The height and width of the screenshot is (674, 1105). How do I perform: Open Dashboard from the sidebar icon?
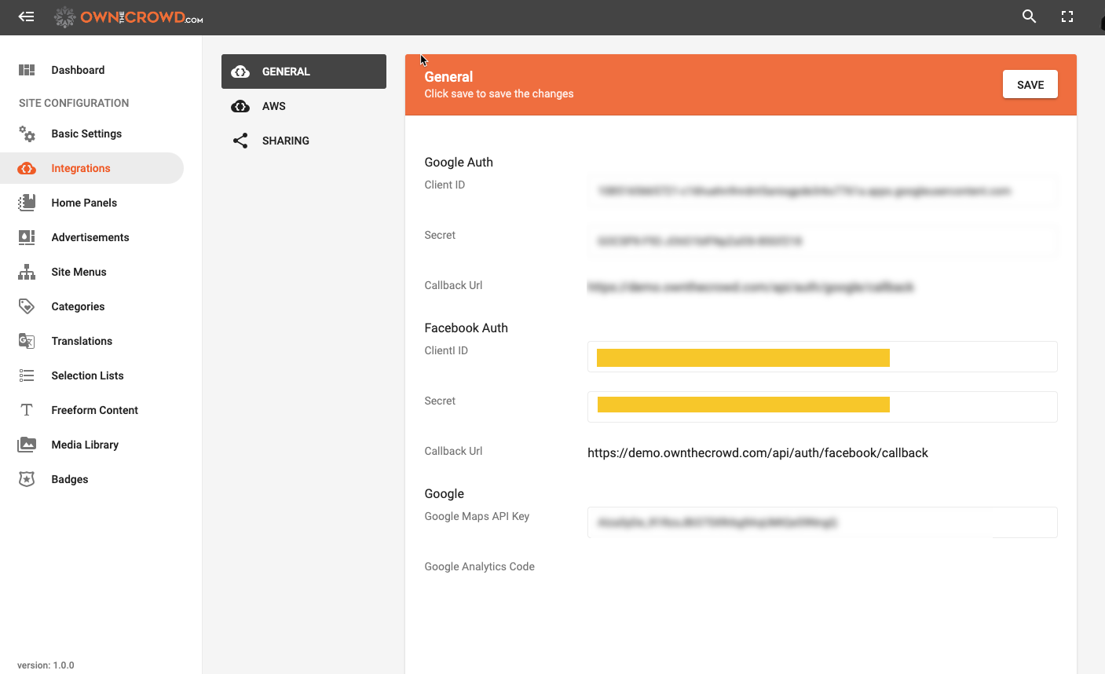tap(27, 70)
